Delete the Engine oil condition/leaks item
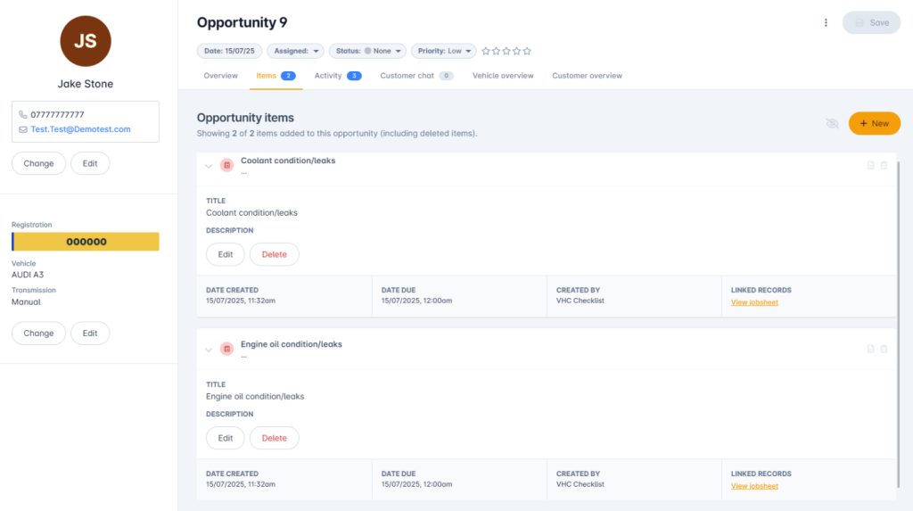 coord(275,438)
